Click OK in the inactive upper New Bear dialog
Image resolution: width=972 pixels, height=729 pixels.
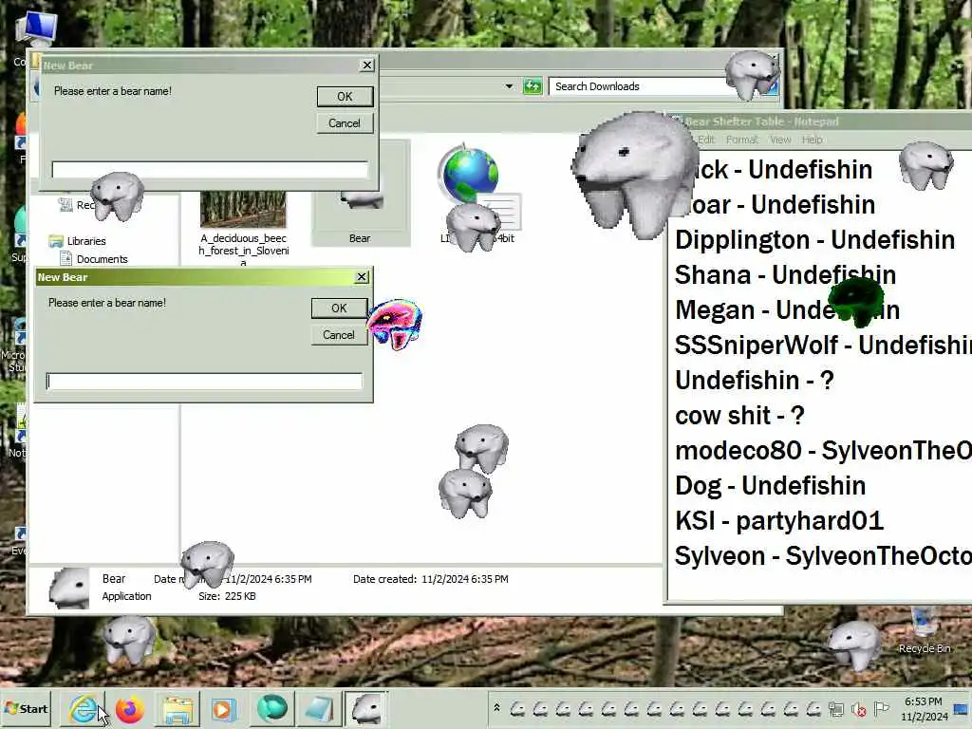pyautogui.click(x=345, y=96)
